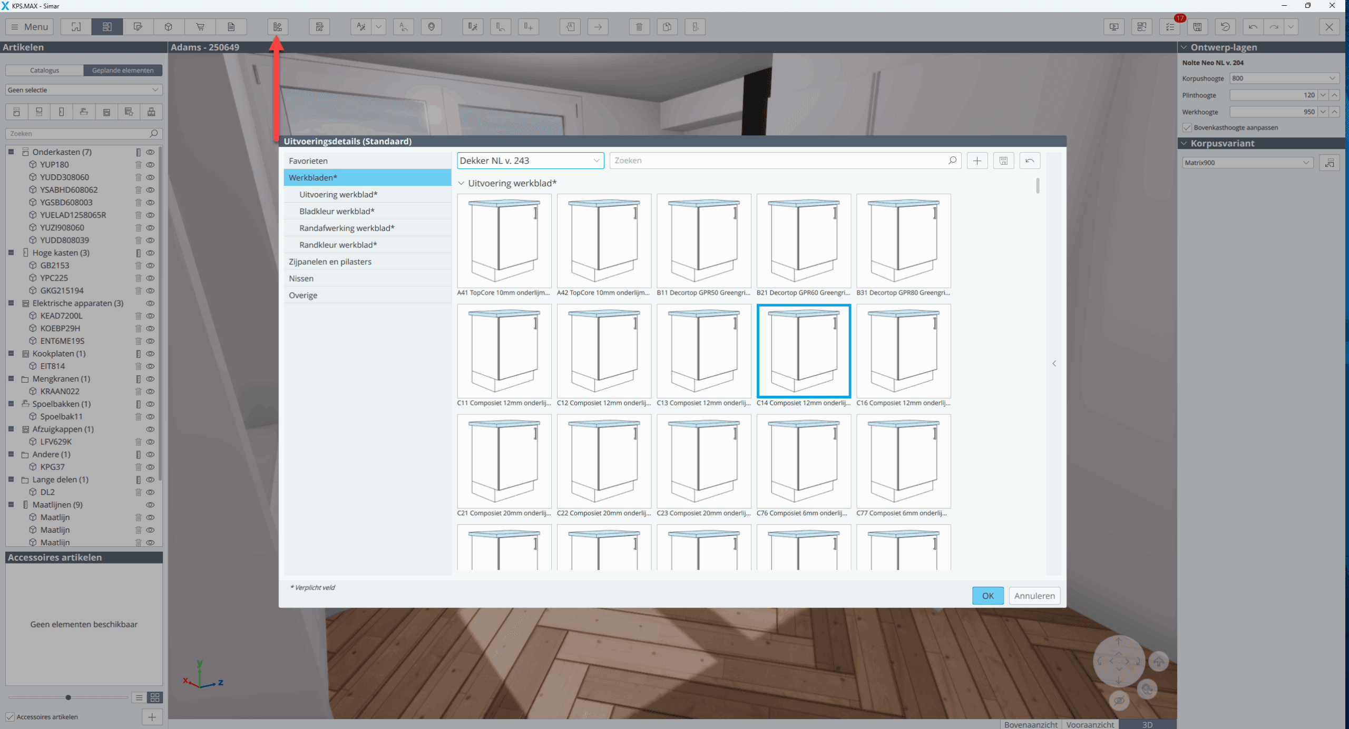
Task: Collapse the Uitvoering werkblad section
Action: point(461,183)
